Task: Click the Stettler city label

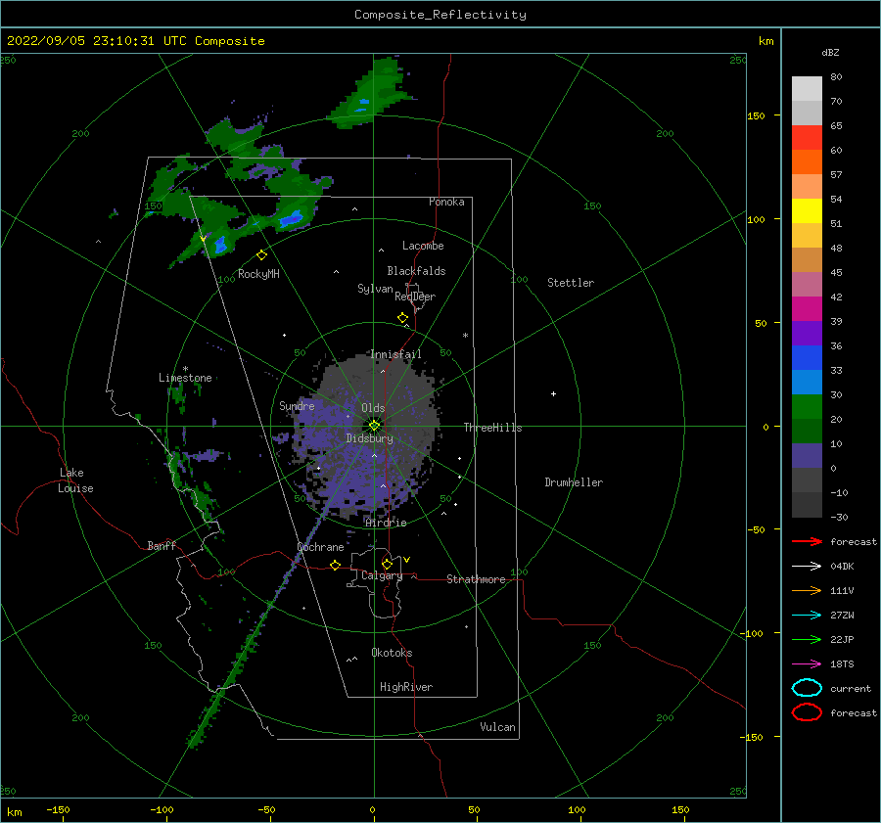Action: 571,283
